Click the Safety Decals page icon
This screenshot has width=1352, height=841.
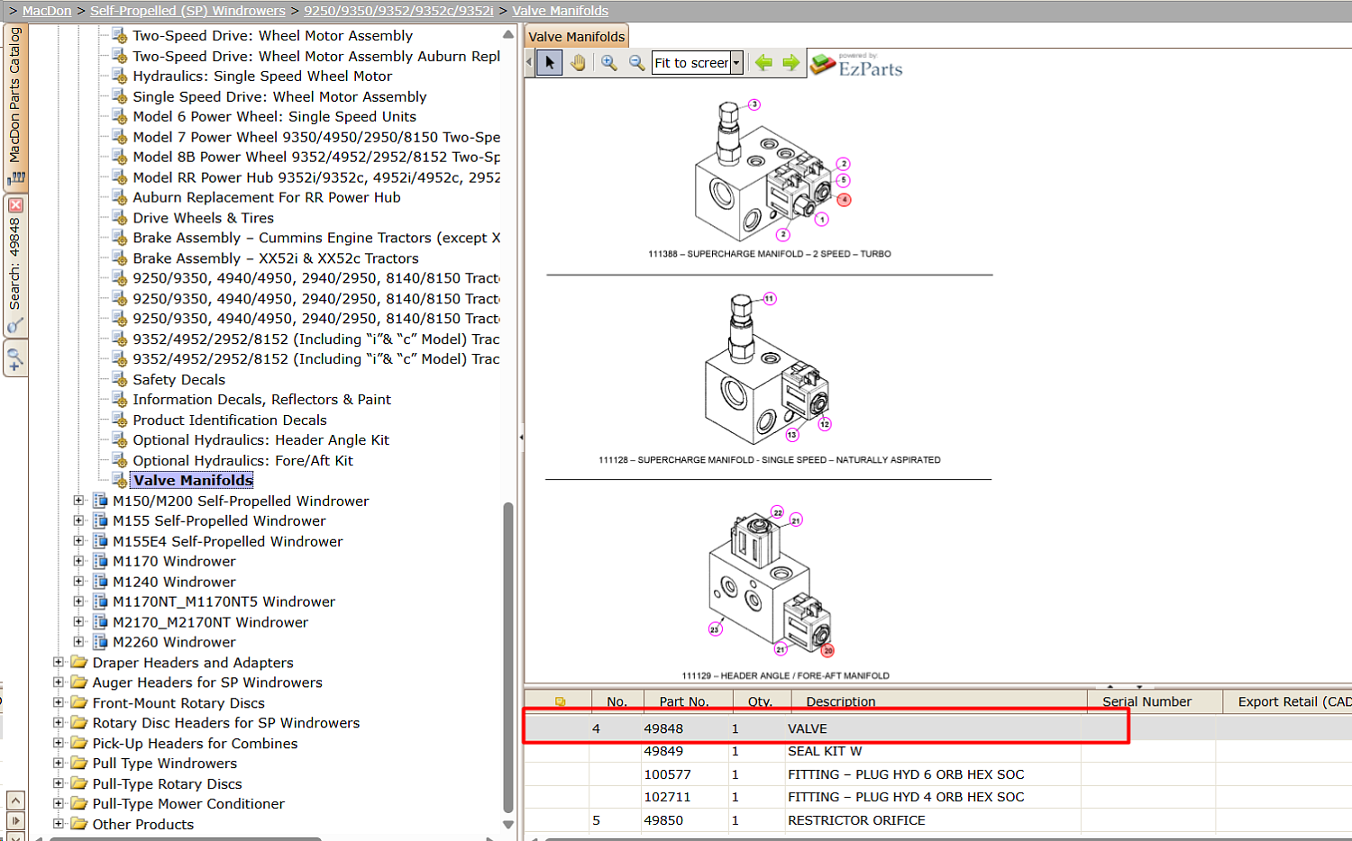119,379
